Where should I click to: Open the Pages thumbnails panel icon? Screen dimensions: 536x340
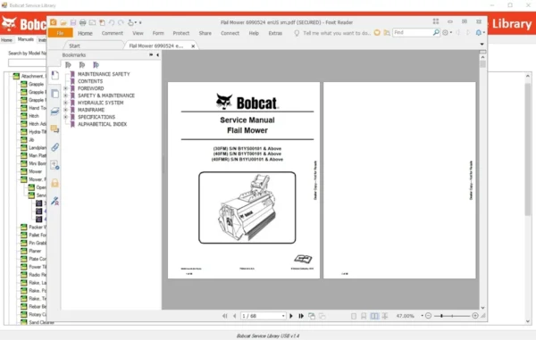tap(55, 94)
